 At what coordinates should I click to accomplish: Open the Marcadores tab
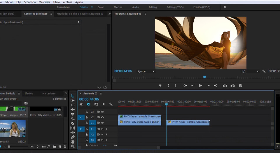click(49, 94)
